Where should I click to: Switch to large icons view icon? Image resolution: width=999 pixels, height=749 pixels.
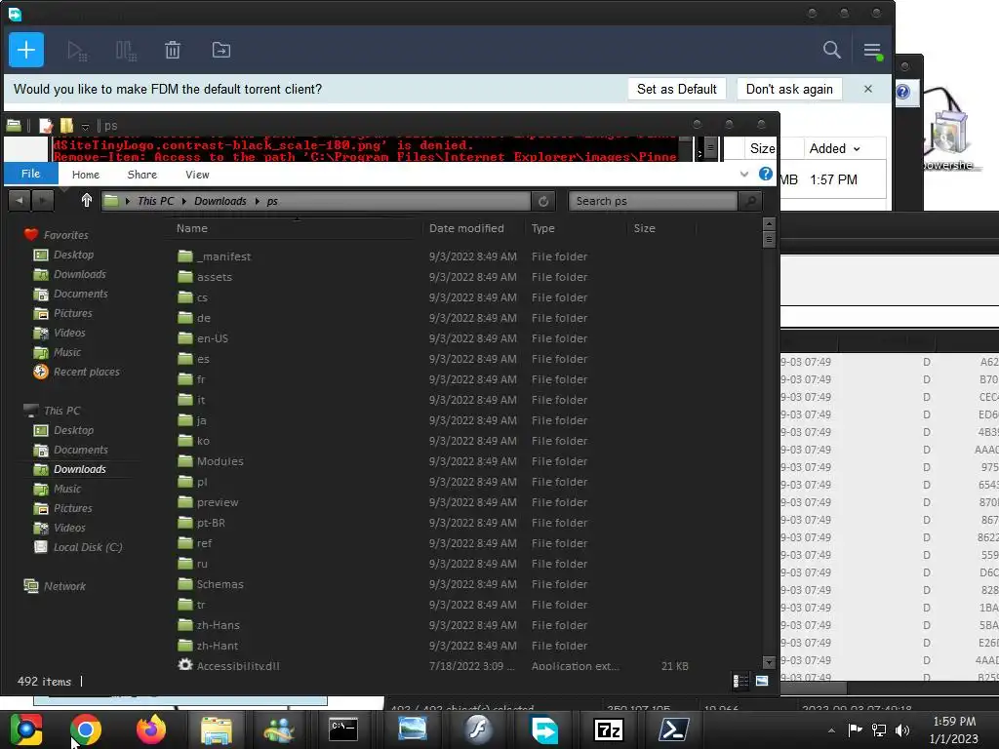(762, 681)
